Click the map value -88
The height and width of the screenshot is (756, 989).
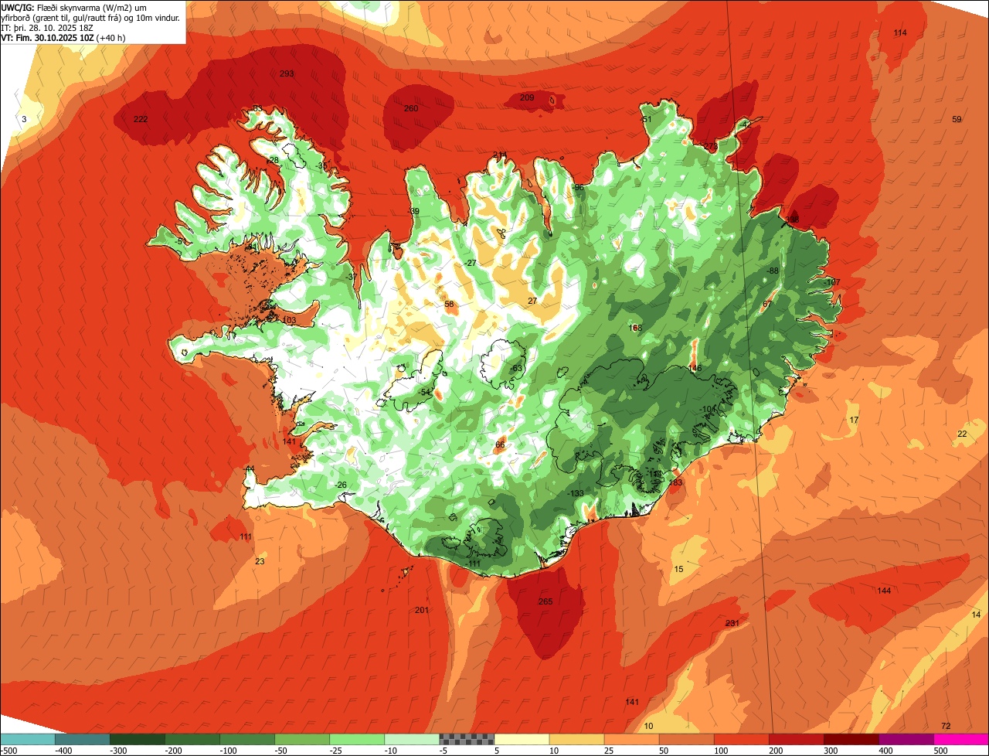click(x=773, y=271)
